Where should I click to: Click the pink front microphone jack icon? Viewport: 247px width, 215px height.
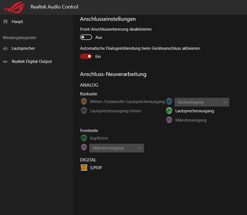pos(84,147)
